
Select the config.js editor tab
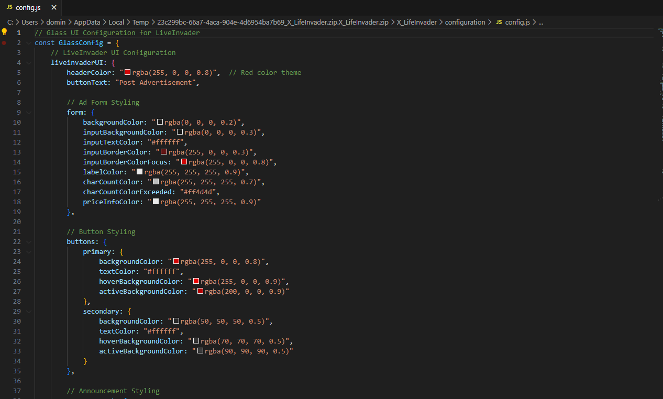tap(30, 7)
